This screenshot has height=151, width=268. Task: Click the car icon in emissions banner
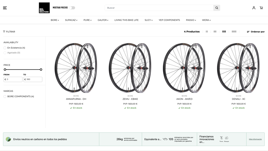click(x=165, y=139)
